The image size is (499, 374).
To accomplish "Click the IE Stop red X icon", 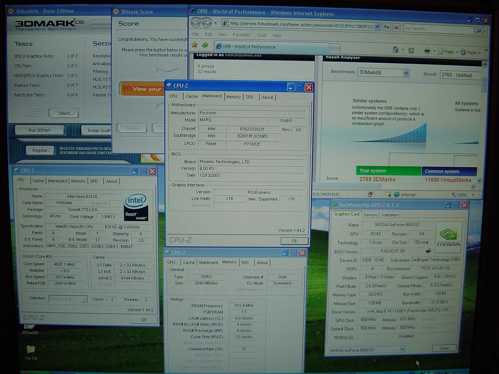I will (396, 28).
